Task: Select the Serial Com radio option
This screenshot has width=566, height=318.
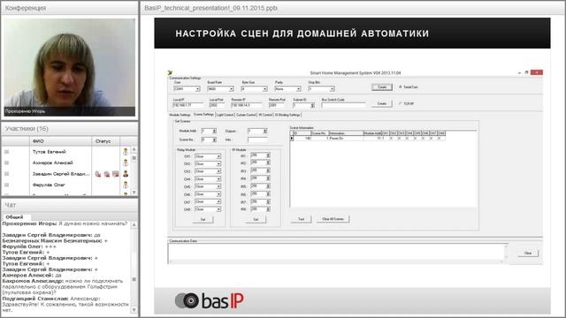Action: tap(400, 87)
